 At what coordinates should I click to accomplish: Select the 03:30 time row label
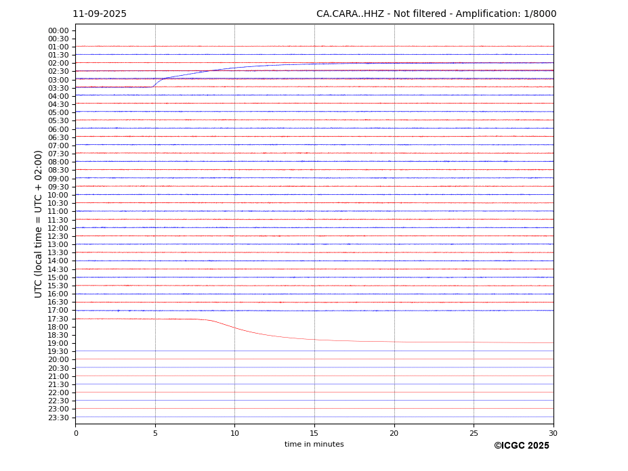coord(58,88)
